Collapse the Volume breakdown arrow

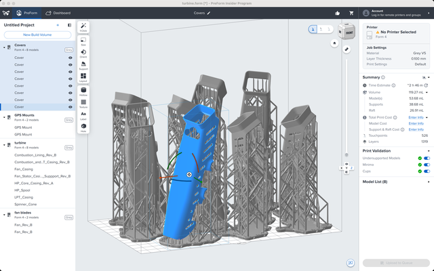pos(427,92)
